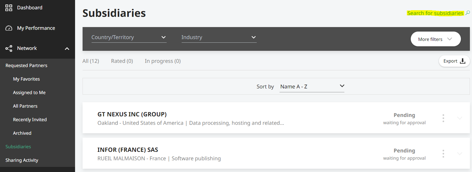Open the Industry filter dropdown
472x172 pixels.
coord(219,37)
